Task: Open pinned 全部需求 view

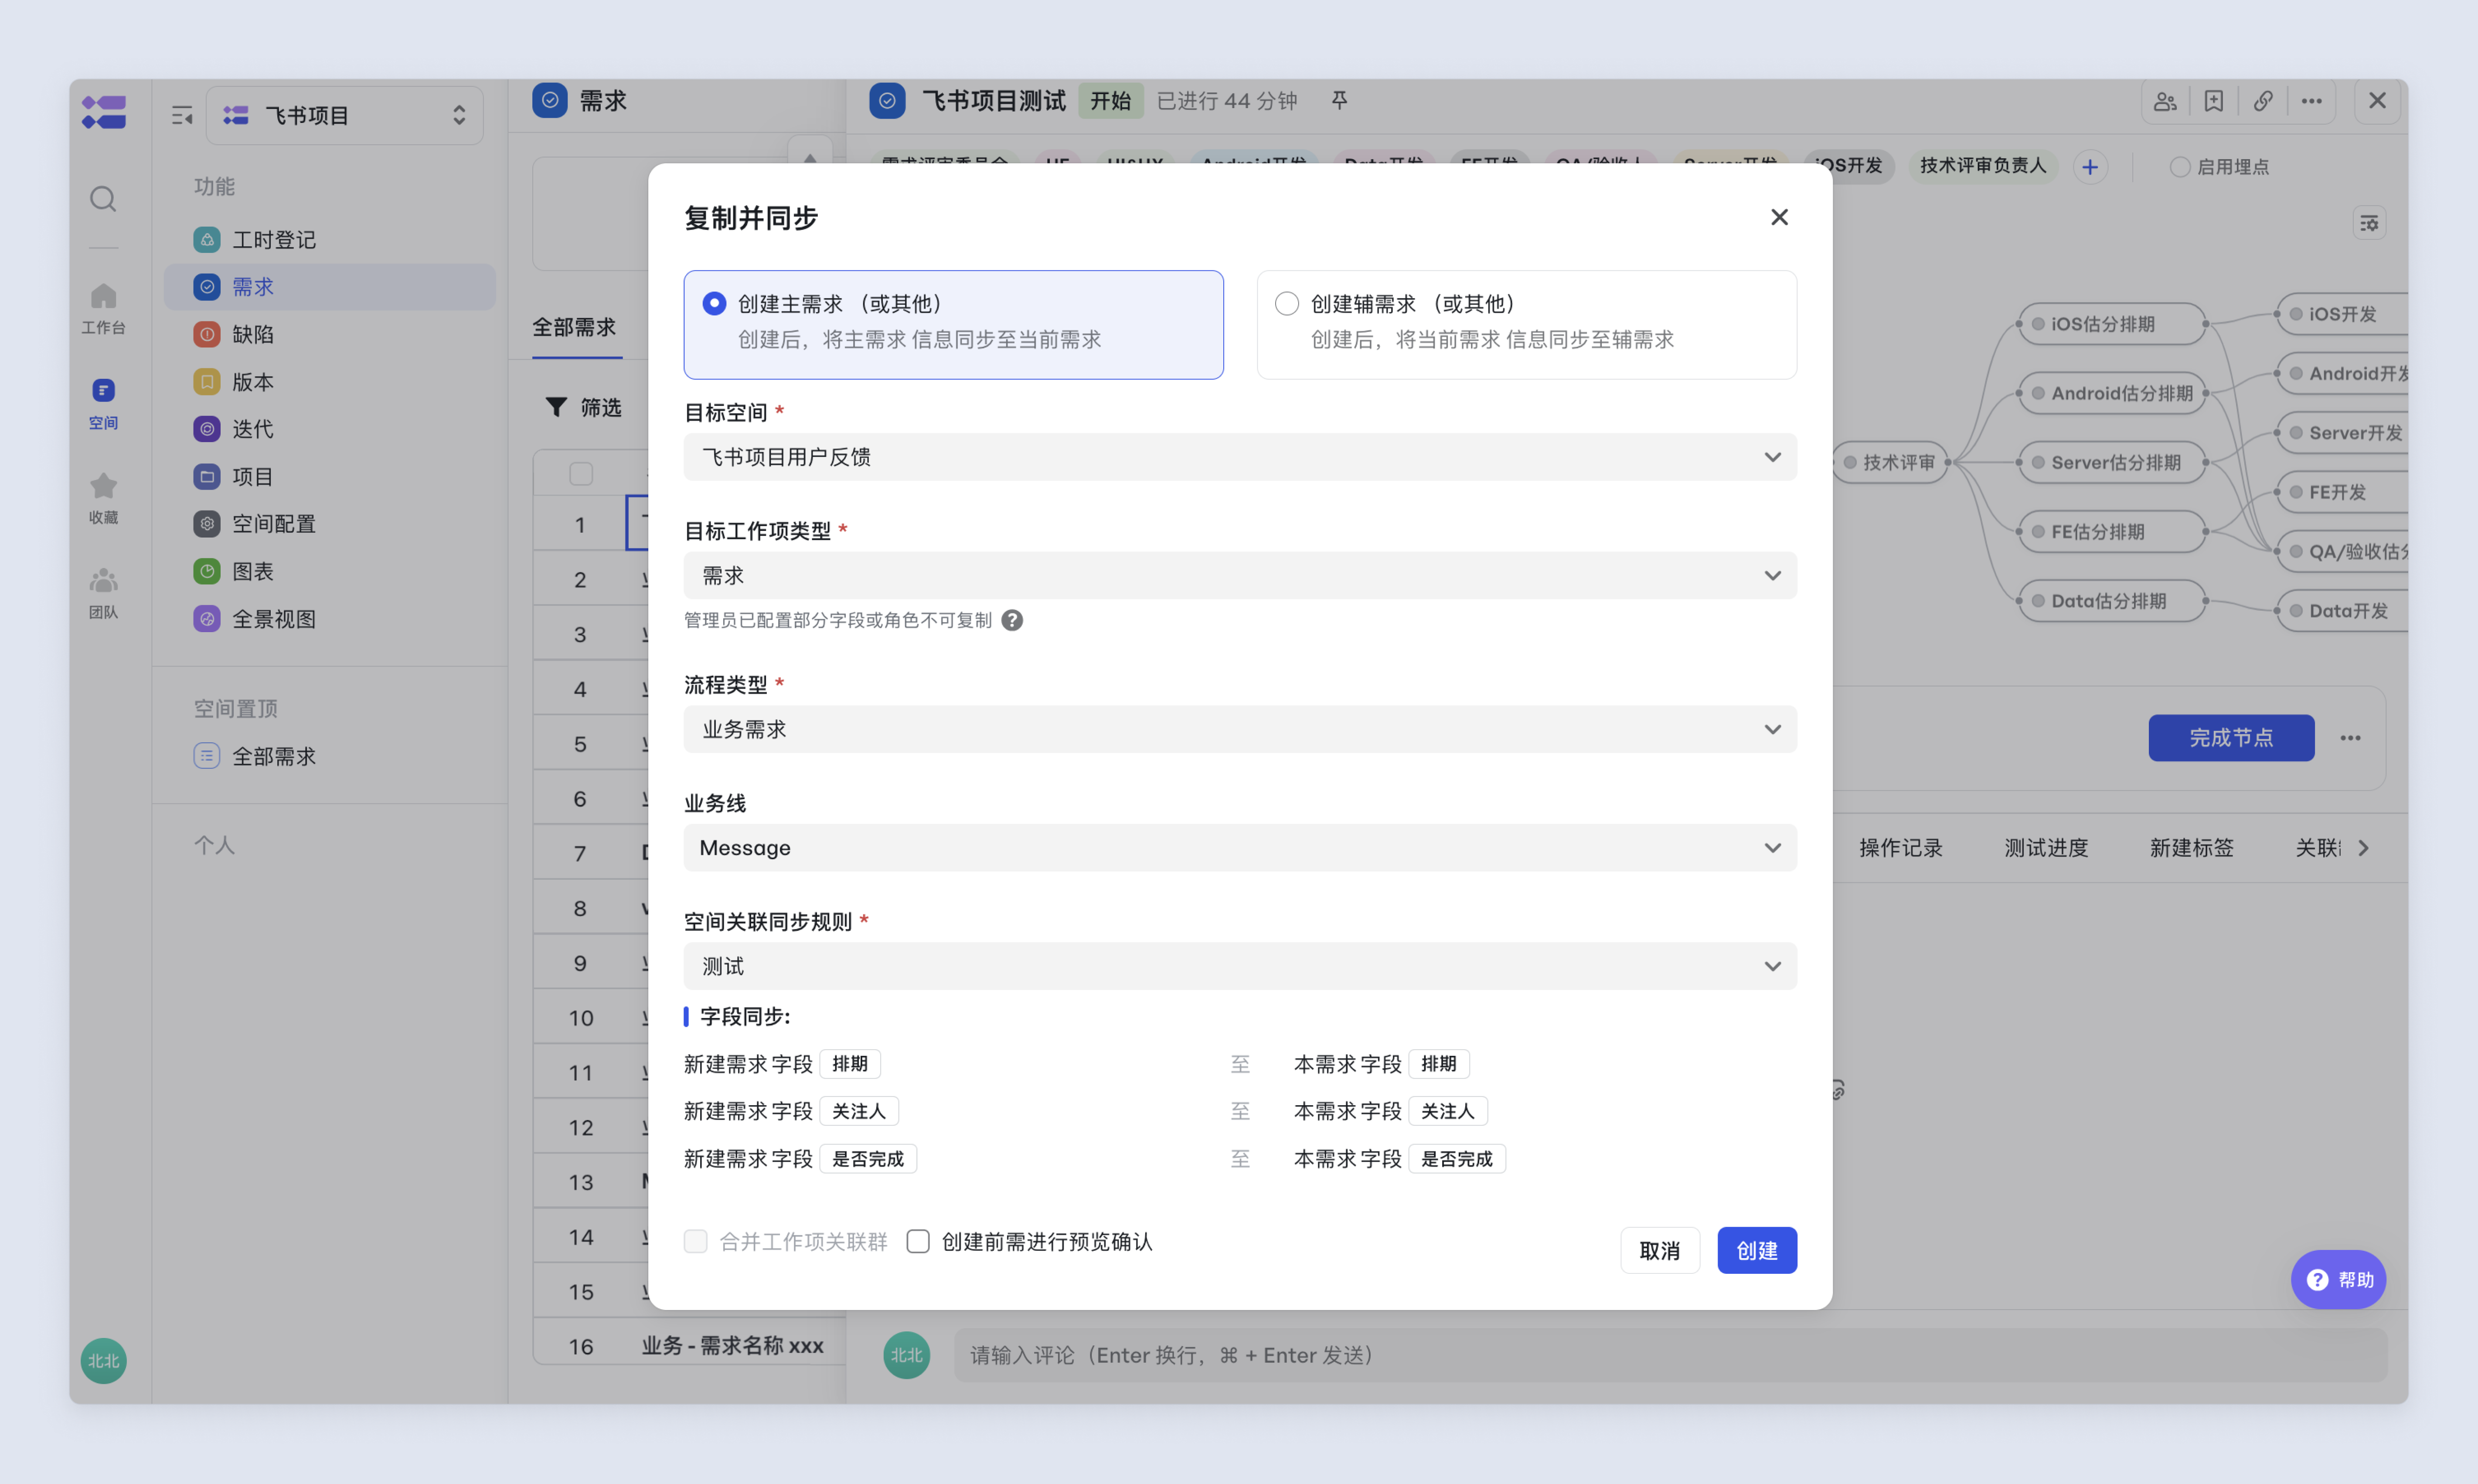Action: [x=329, y=756]
